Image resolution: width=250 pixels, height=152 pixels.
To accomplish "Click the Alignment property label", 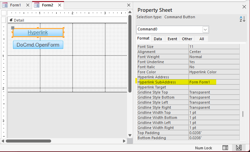I will point(146,52).
